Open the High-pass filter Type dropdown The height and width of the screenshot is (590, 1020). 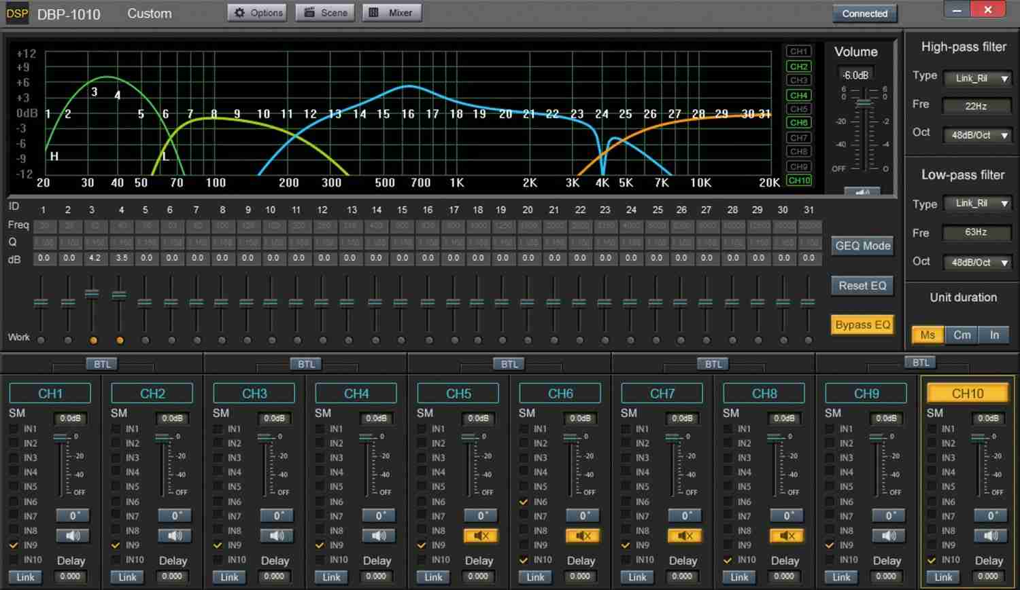pos(979,78)
